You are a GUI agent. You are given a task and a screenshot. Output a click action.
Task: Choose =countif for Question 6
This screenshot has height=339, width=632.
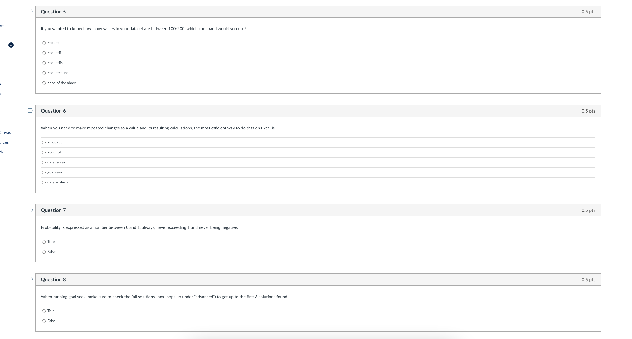click(x=44, y=153)
